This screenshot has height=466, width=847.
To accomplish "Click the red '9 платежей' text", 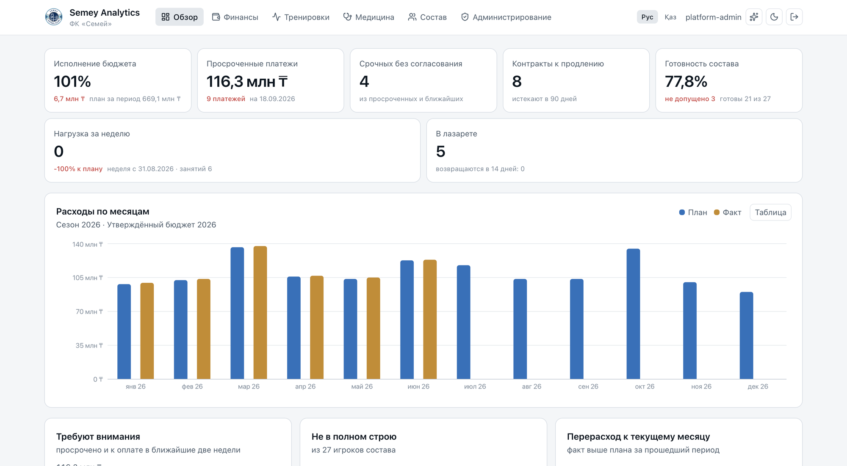I will click(x=226, y=99).
